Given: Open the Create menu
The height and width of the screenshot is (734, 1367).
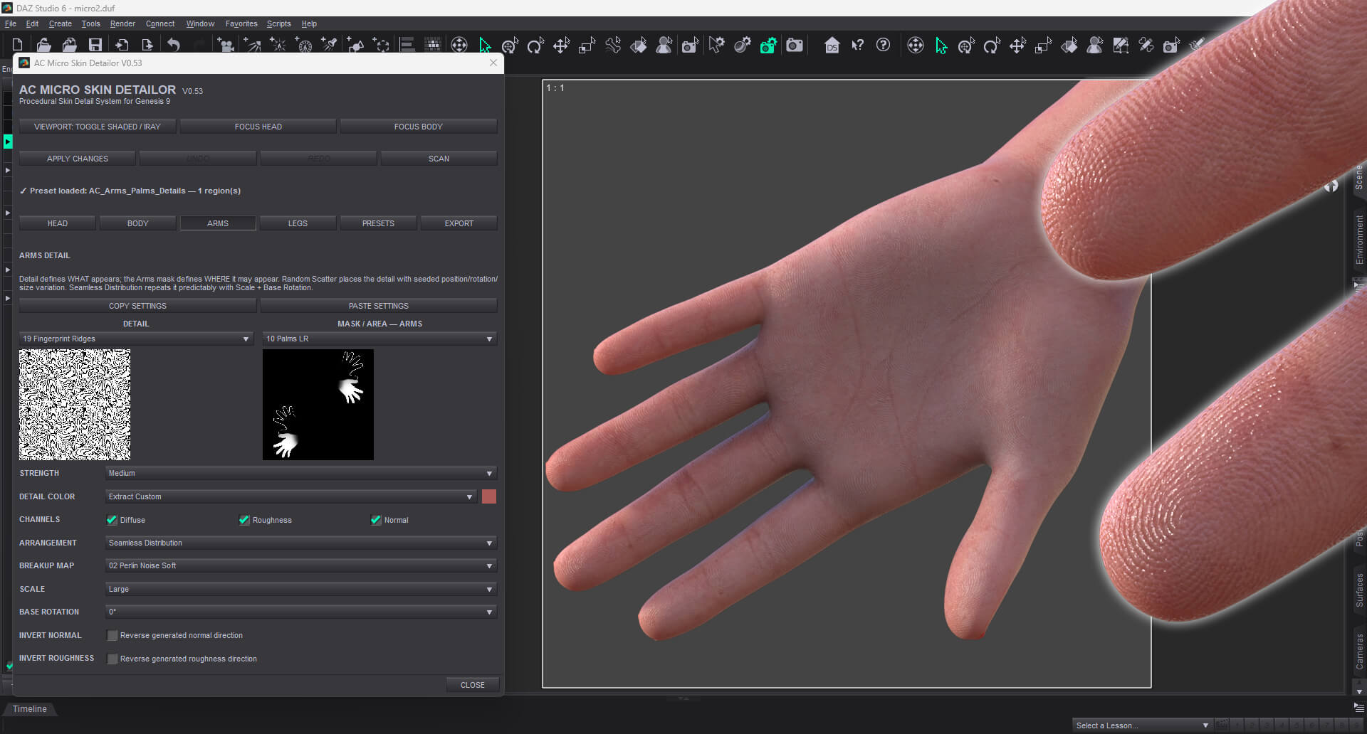Looking at the screenshot, I should [x=61, y=23].
